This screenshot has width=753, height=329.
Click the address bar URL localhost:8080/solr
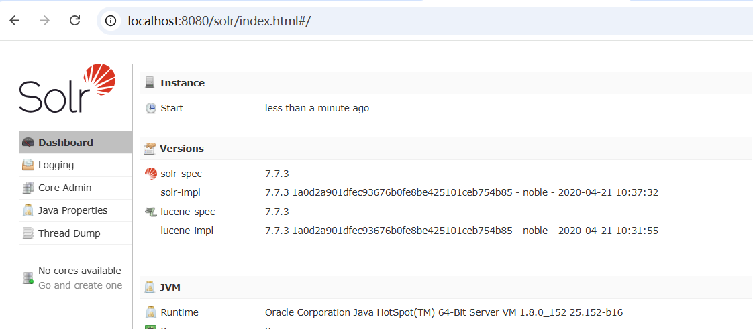tap(219, 21)
